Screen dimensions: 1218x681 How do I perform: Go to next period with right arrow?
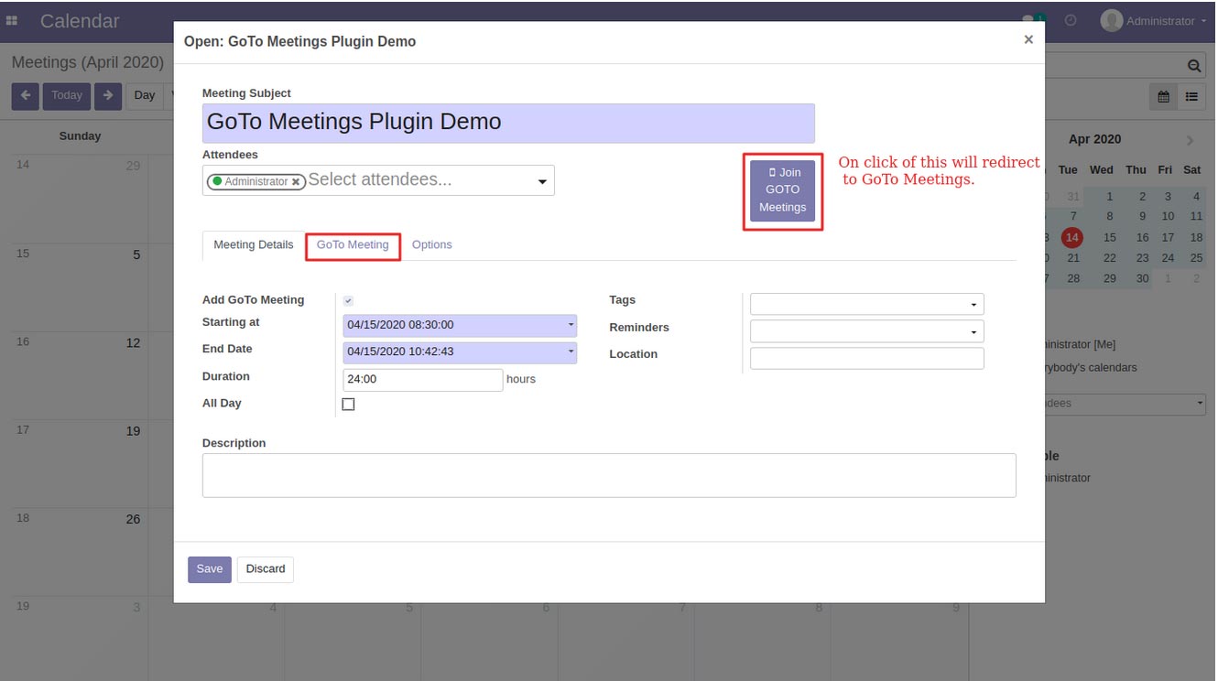[107, 95]
